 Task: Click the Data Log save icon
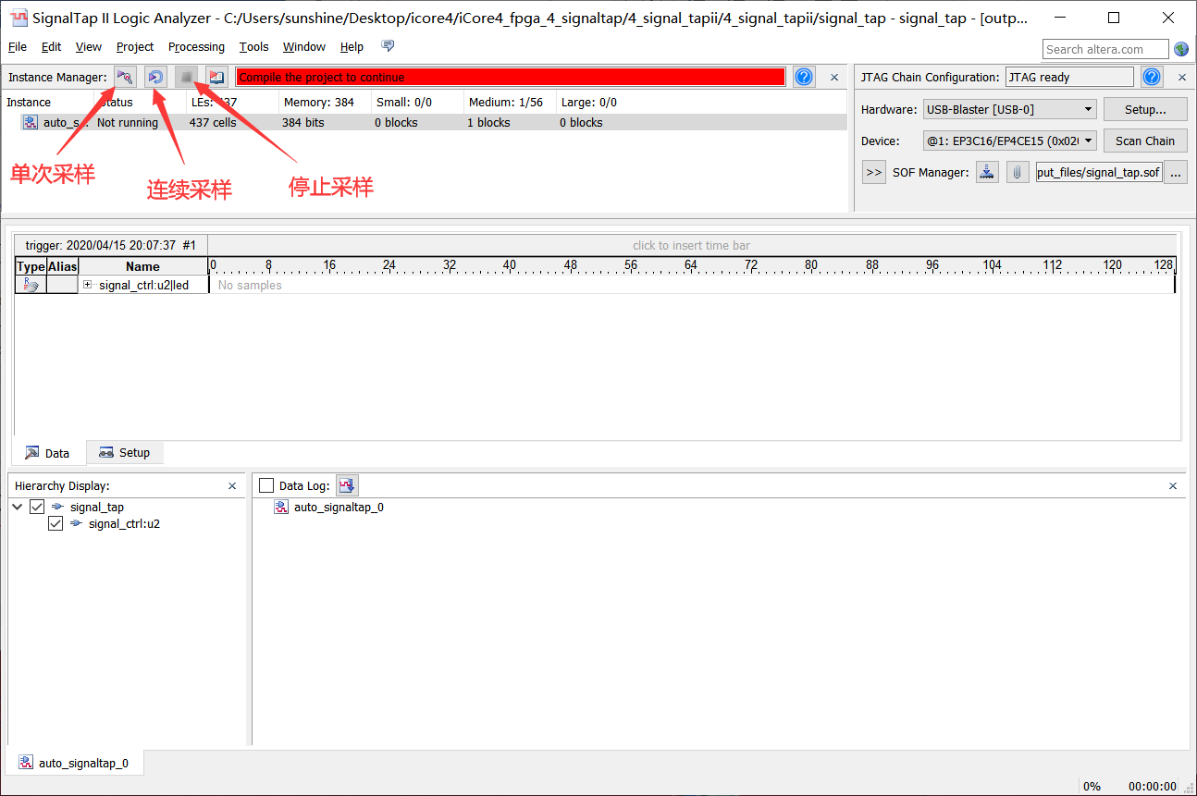[x=347, y=485]
